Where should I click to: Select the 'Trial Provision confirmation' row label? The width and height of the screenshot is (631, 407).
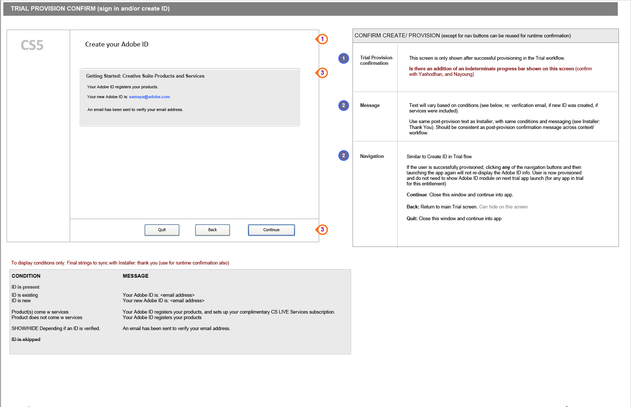[376, 60]
